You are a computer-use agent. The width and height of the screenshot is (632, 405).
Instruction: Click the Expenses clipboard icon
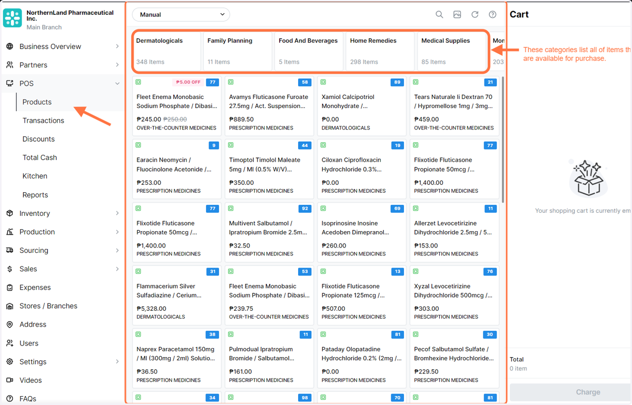point(9,288)
